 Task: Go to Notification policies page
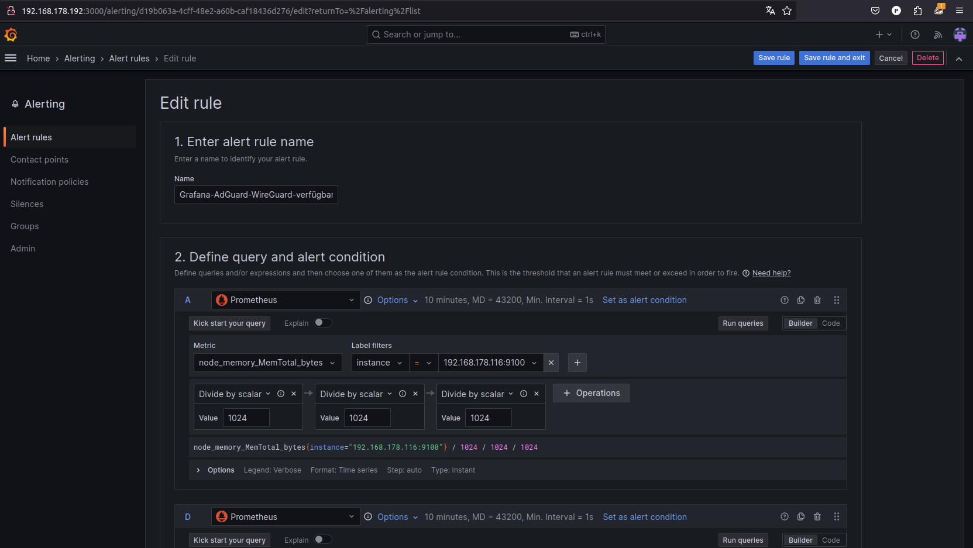click(x=49, y=182)
